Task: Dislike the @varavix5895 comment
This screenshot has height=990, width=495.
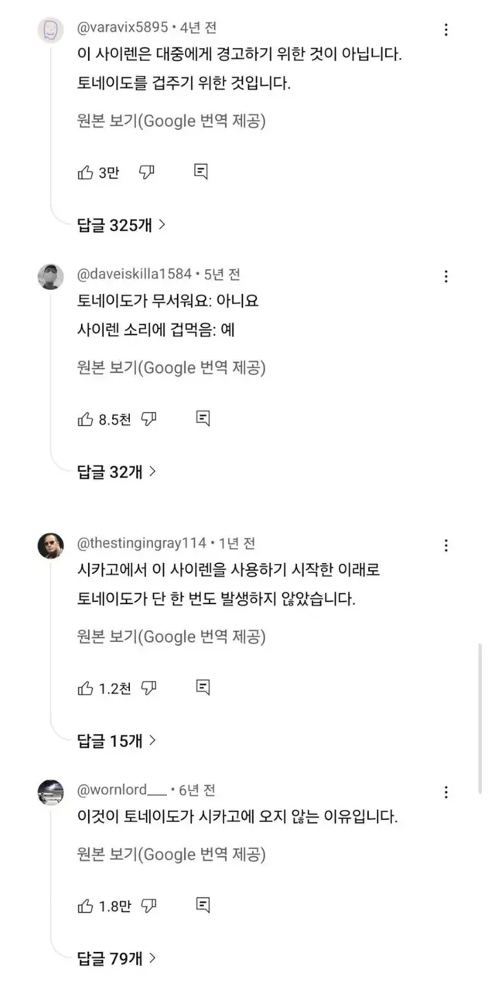Action: point(147,172)
